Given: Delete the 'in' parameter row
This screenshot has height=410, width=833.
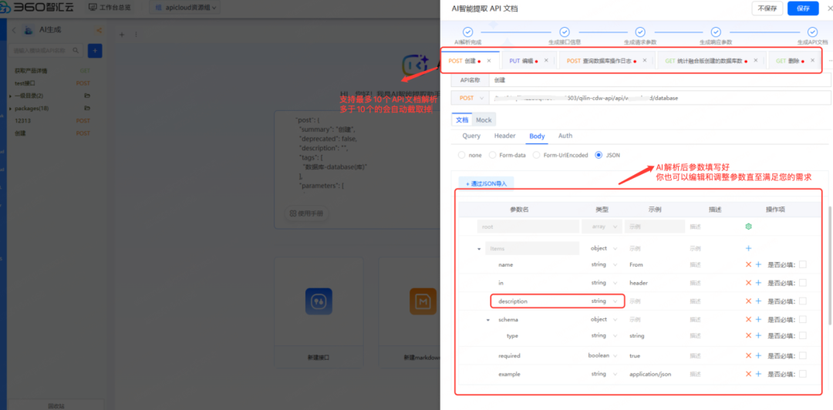Looking at the screenshot, I should (748, 283).
